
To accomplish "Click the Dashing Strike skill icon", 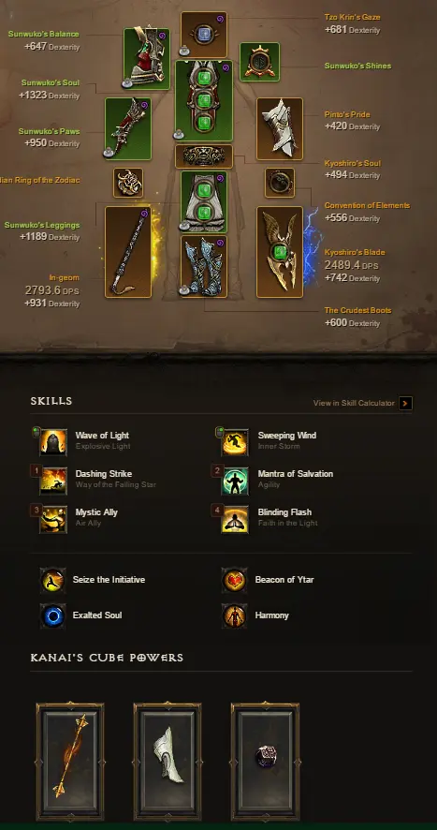I will click(x=53, y=482).
